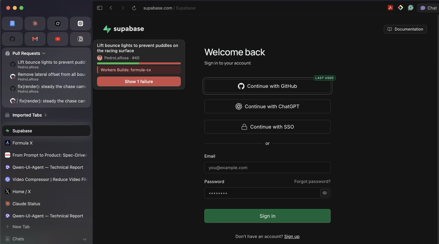439x244 pixels.
Task: Click the PR popup title 'Lift bounce lights'
Action: pyautogui.click(x=138, y=48)
